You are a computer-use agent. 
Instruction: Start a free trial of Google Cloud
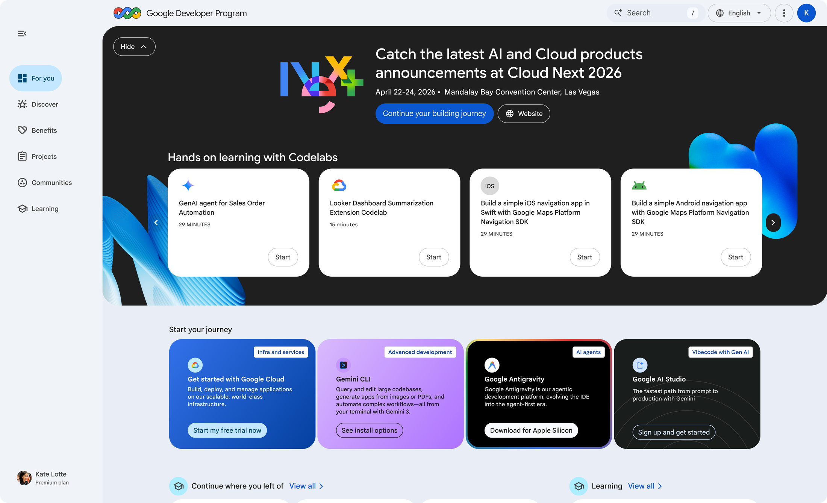227,430
